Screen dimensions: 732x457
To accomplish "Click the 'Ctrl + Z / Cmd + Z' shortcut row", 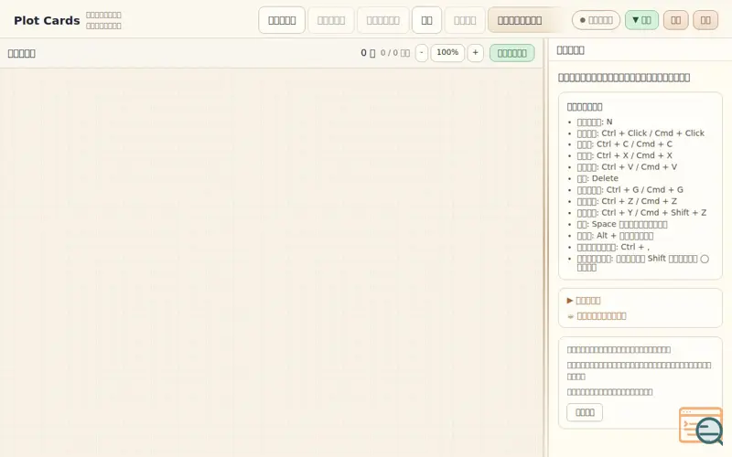I will (627, 201).
